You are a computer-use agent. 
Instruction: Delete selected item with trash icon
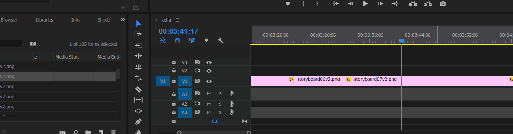point(114,132)
